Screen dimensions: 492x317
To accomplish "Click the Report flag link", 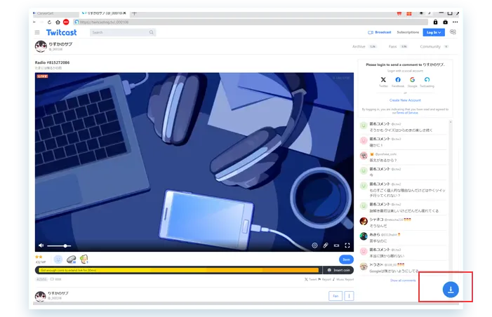I will click(x=325, y=279).
